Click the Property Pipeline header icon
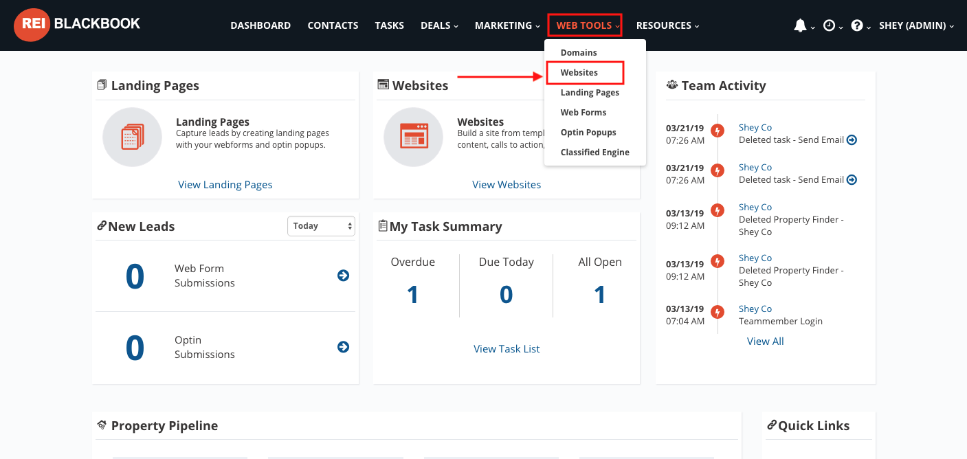The height and width of the screenshot is (459, 967). pyautogui.click(x=102, y=425)
